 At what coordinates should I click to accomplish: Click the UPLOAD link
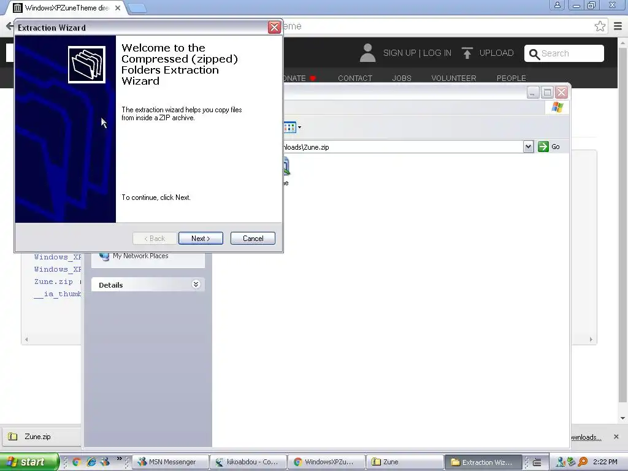[496, 53]
